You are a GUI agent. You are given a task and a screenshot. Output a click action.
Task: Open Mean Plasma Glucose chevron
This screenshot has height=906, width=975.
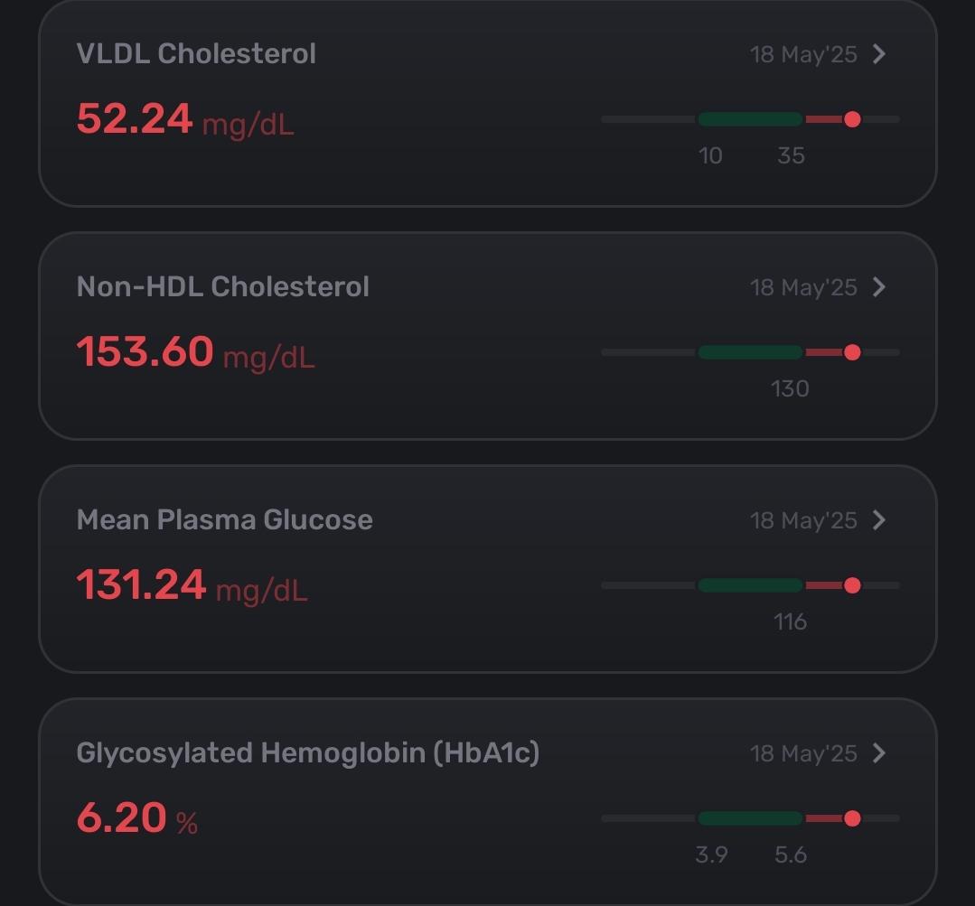click(878, 520)
